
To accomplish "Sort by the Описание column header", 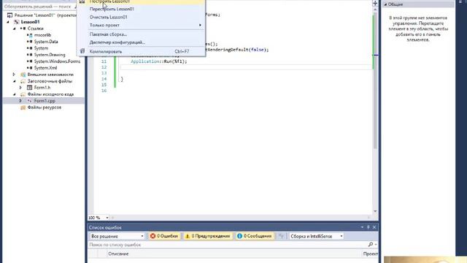I will point(118,254).
